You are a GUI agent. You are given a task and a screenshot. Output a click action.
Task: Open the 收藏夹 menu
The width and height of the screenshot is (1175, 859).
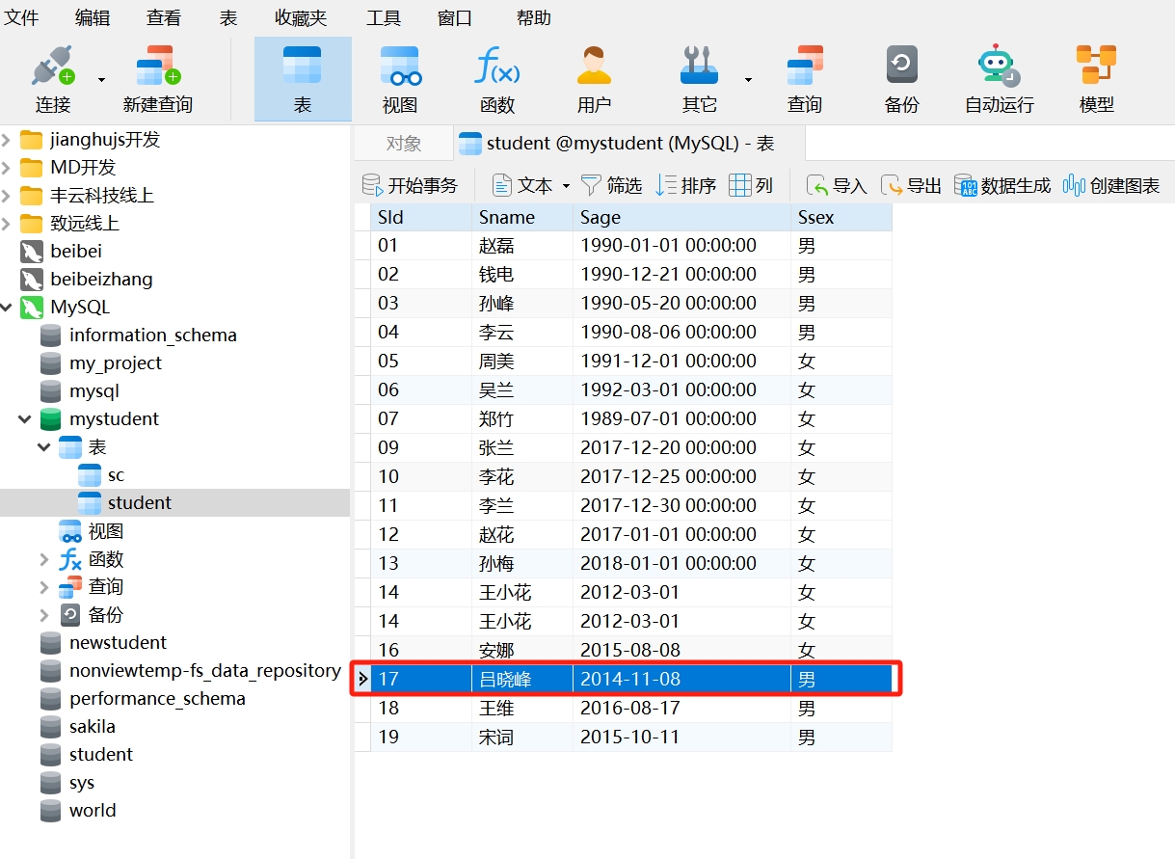tap(300, 17)
